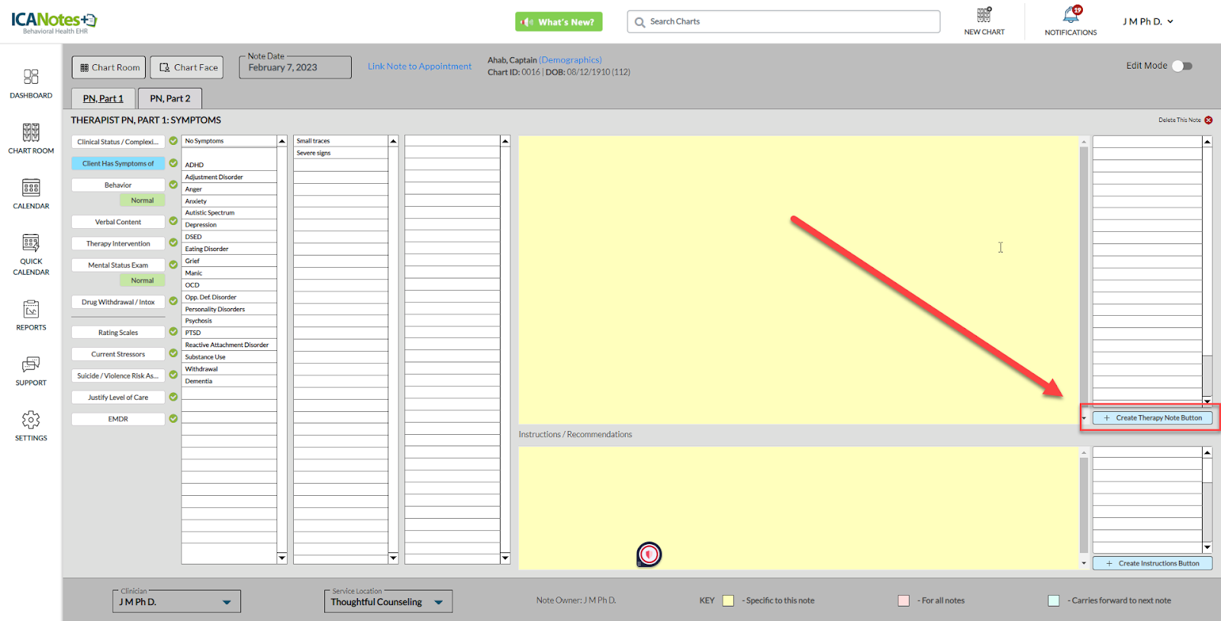Viewport: 1221px width, 621px height.
Task: Open the Clinician dropdown
Action: (x=177, y=602)
